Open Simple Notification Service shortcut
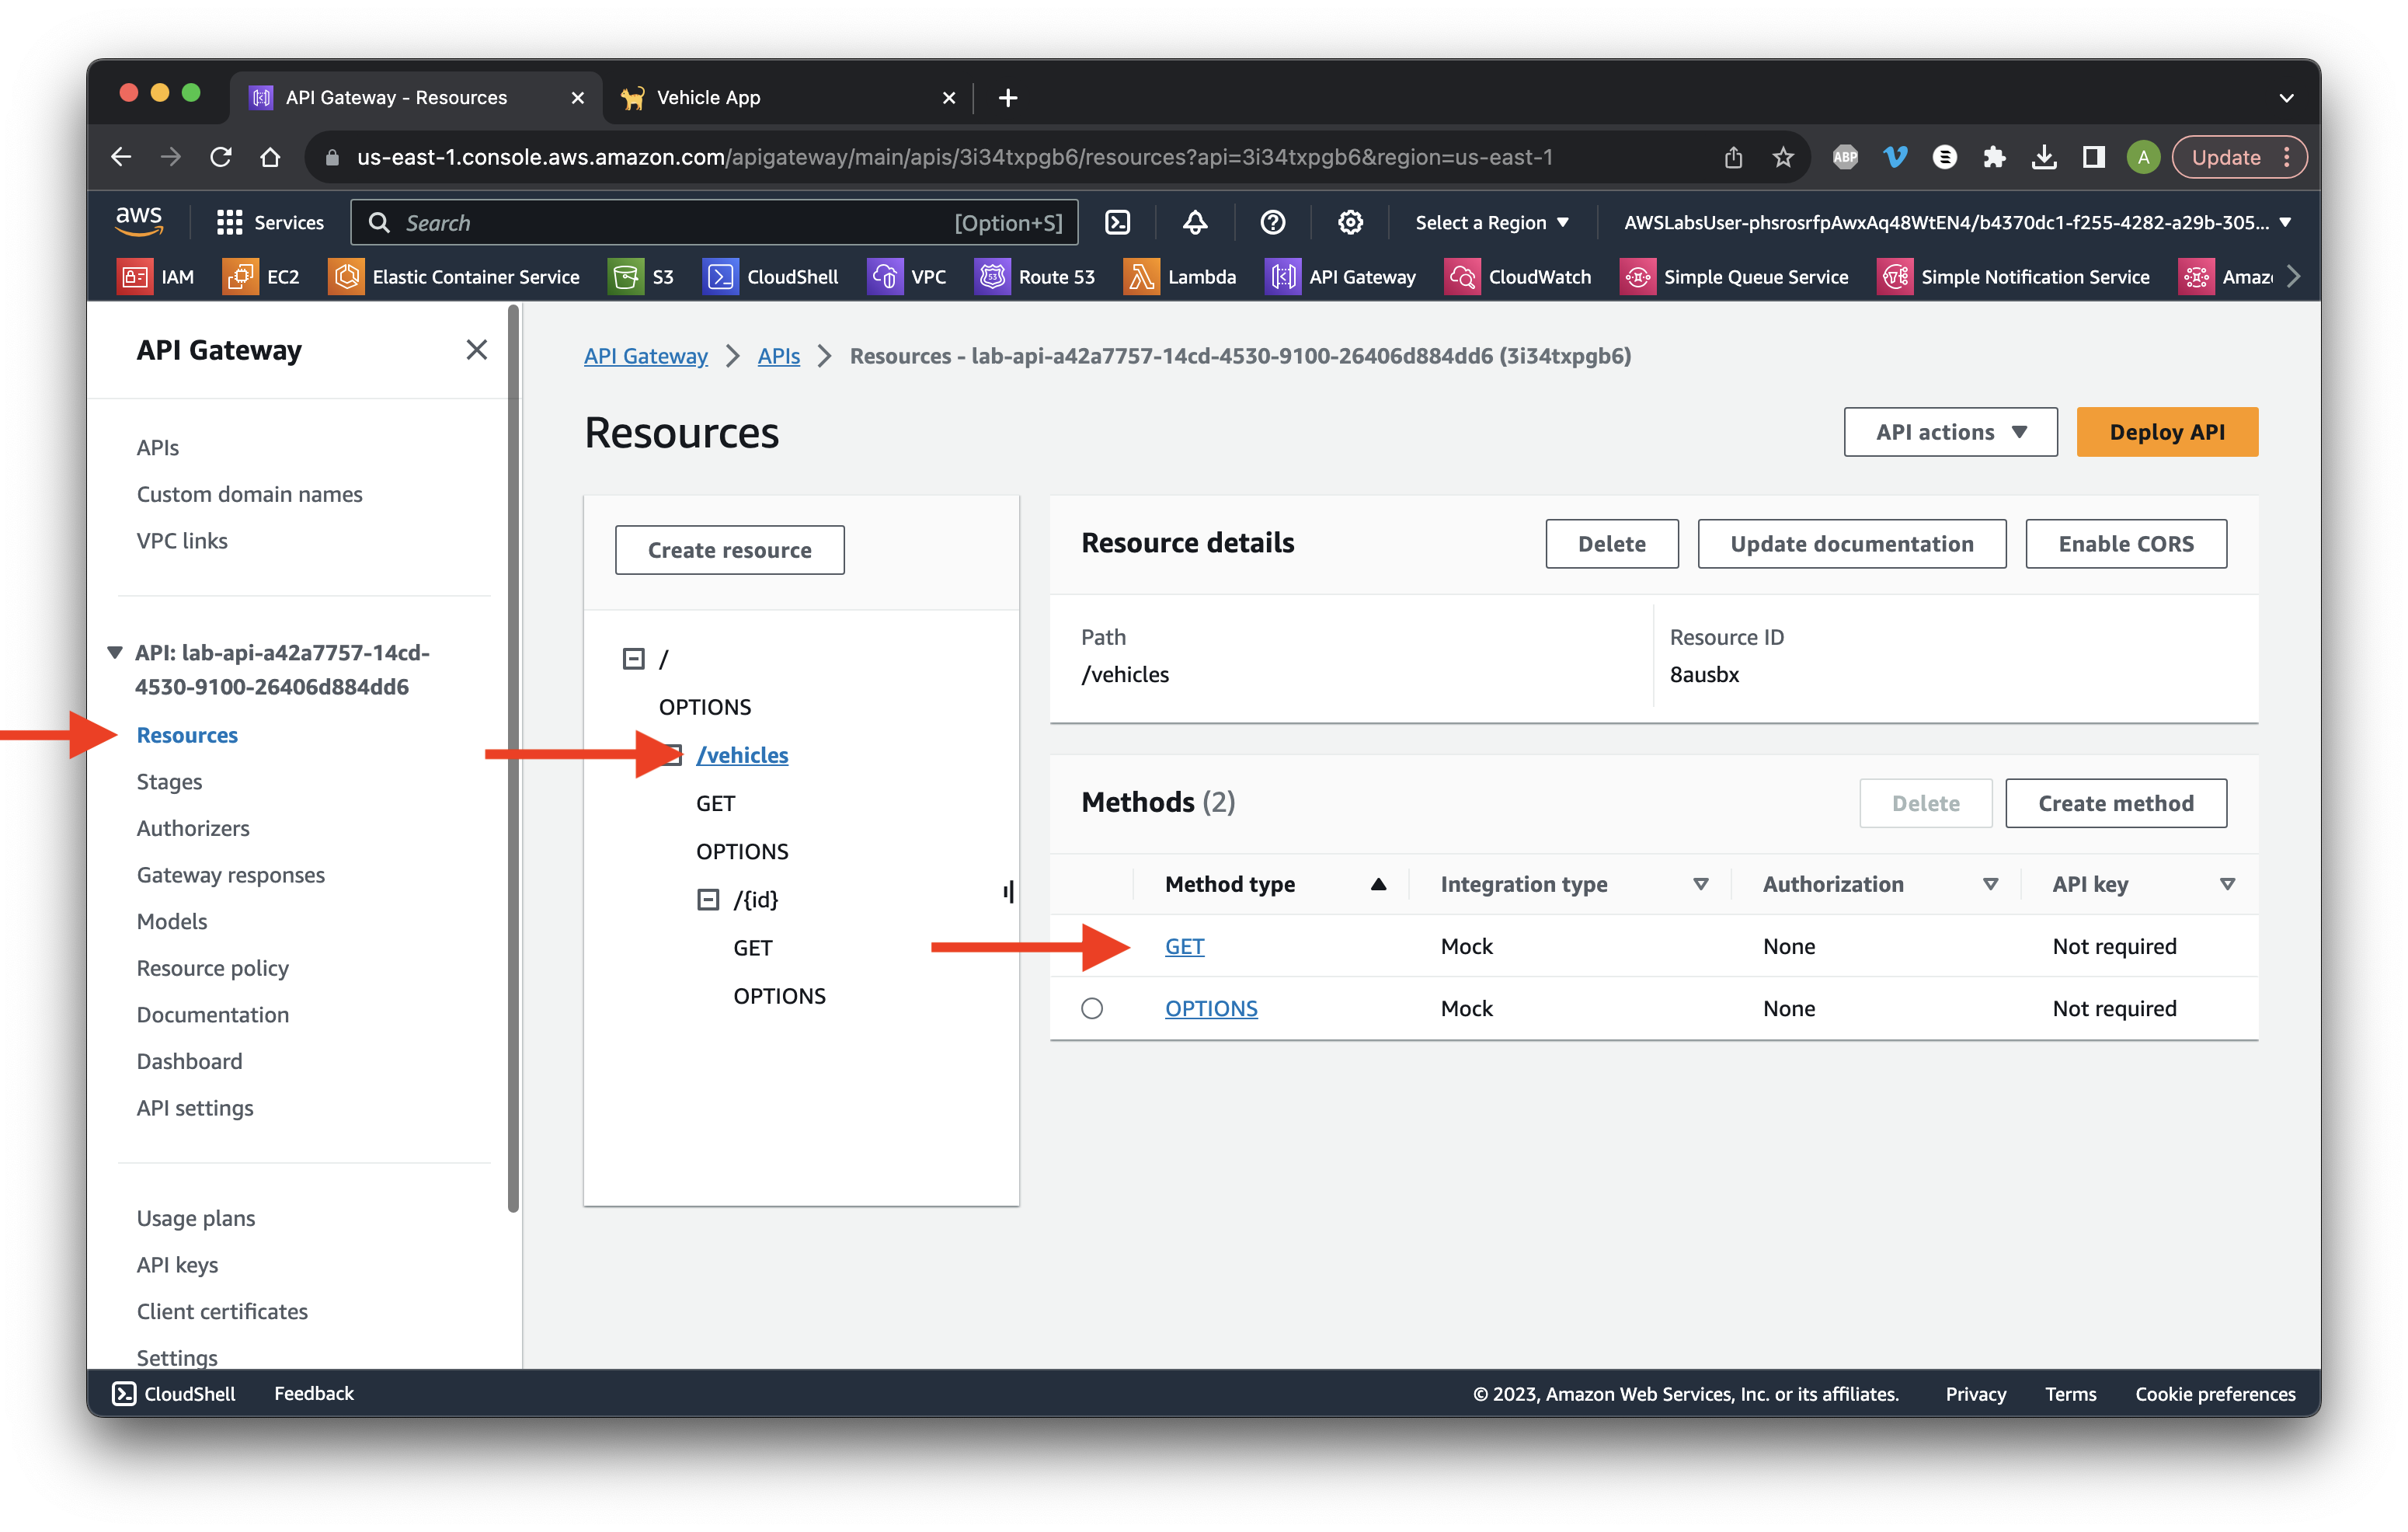 tap(2013, 277)
